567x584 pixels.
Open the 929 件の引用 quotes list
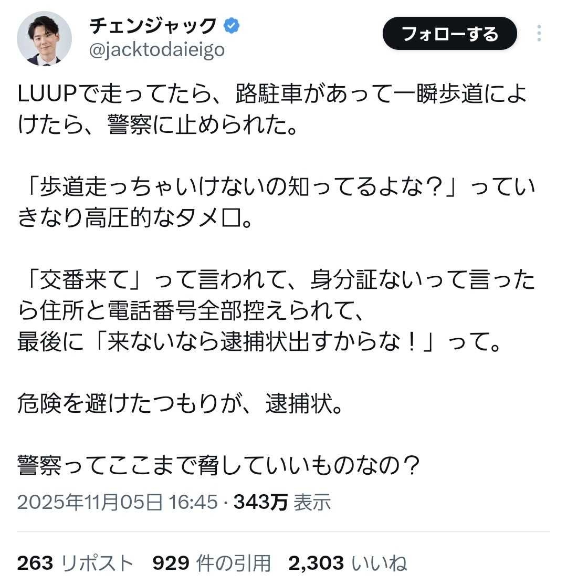211,564
